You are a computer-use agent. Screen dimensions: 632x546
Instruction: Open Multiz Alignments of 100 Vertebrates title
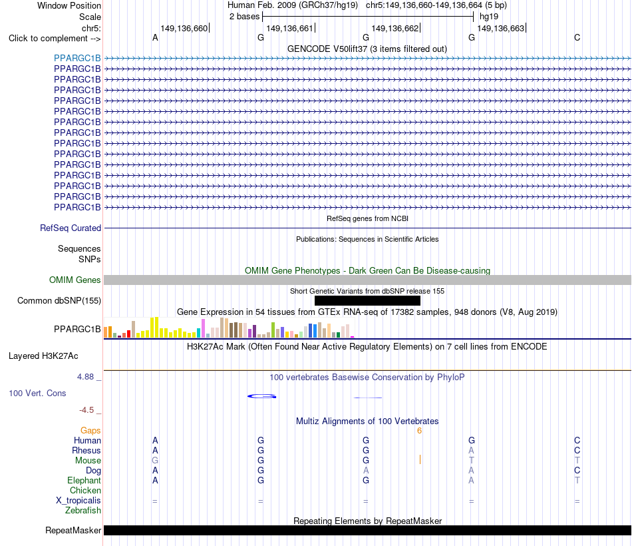367,421
